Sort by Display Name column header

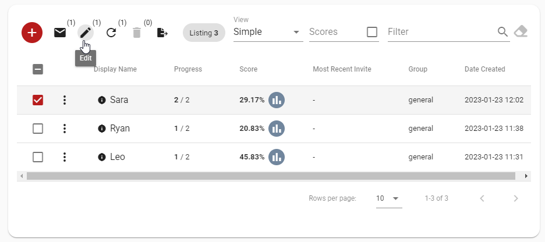tap(115, 69)
